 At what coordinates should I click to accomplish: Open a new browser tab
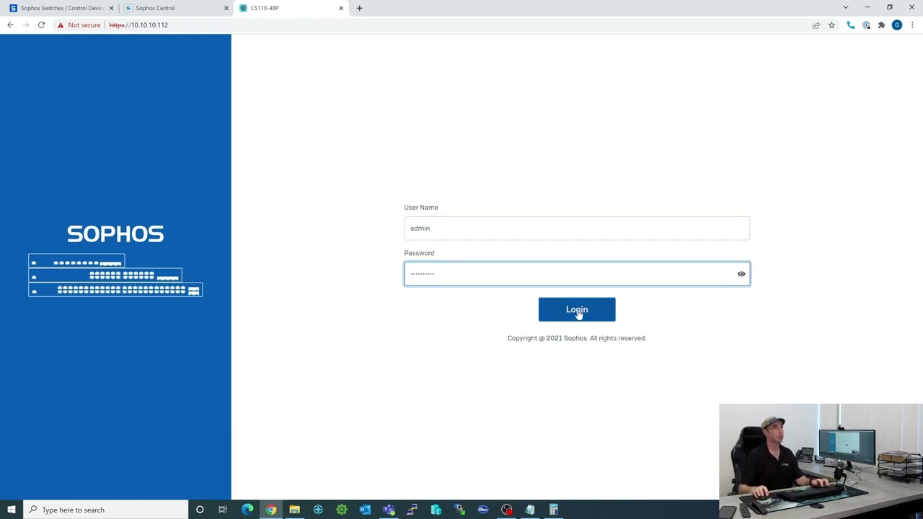point(359,8)
